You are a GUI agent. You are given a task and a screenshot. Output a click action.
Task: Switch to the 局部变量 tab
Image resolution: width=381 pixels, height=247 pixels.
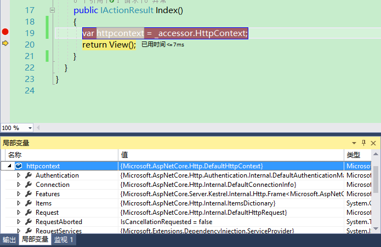click(x=35, y=239)
